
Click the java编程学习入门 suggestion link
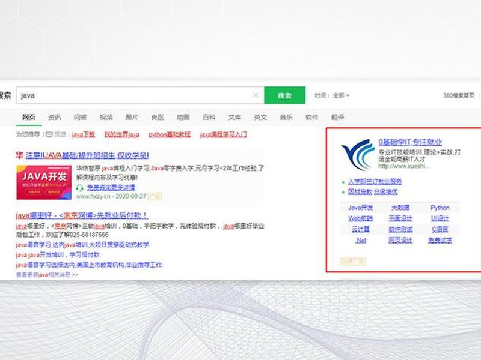tap(223, 134)
